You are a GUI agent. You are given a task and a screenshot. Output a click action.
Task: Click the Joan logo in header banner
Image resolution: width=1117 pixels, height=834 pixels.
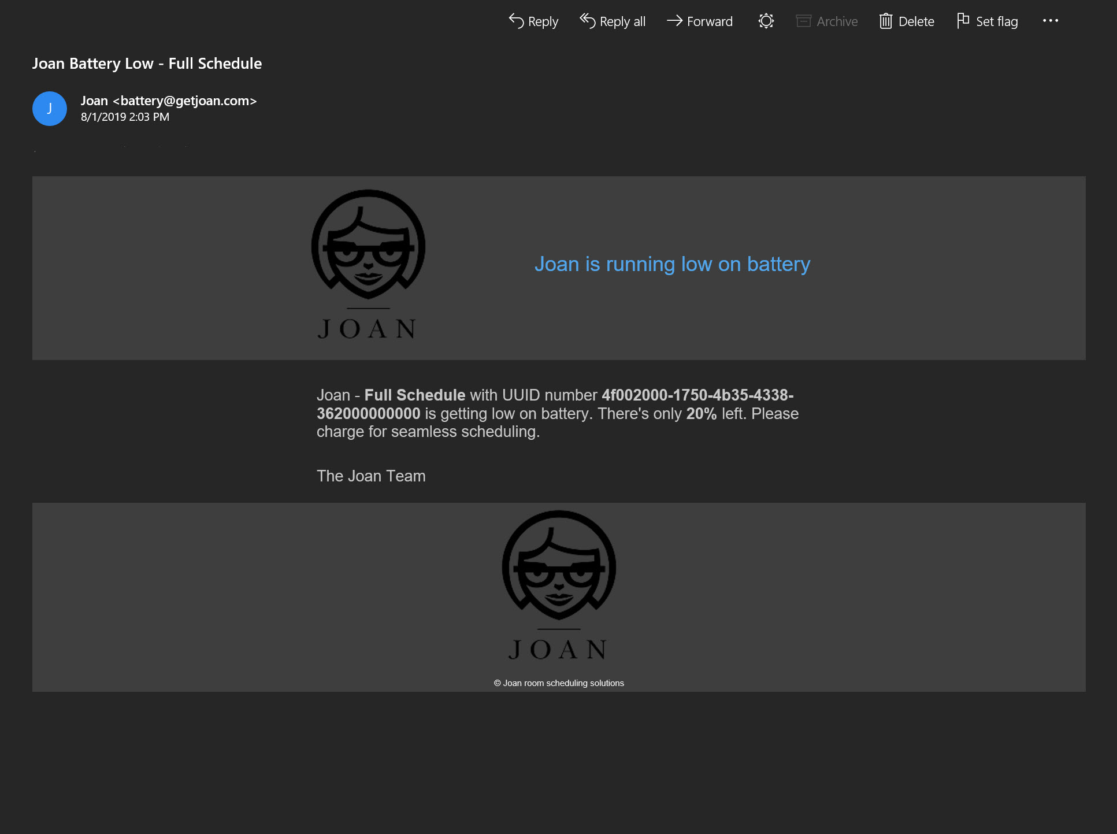[x=368, y=264]
